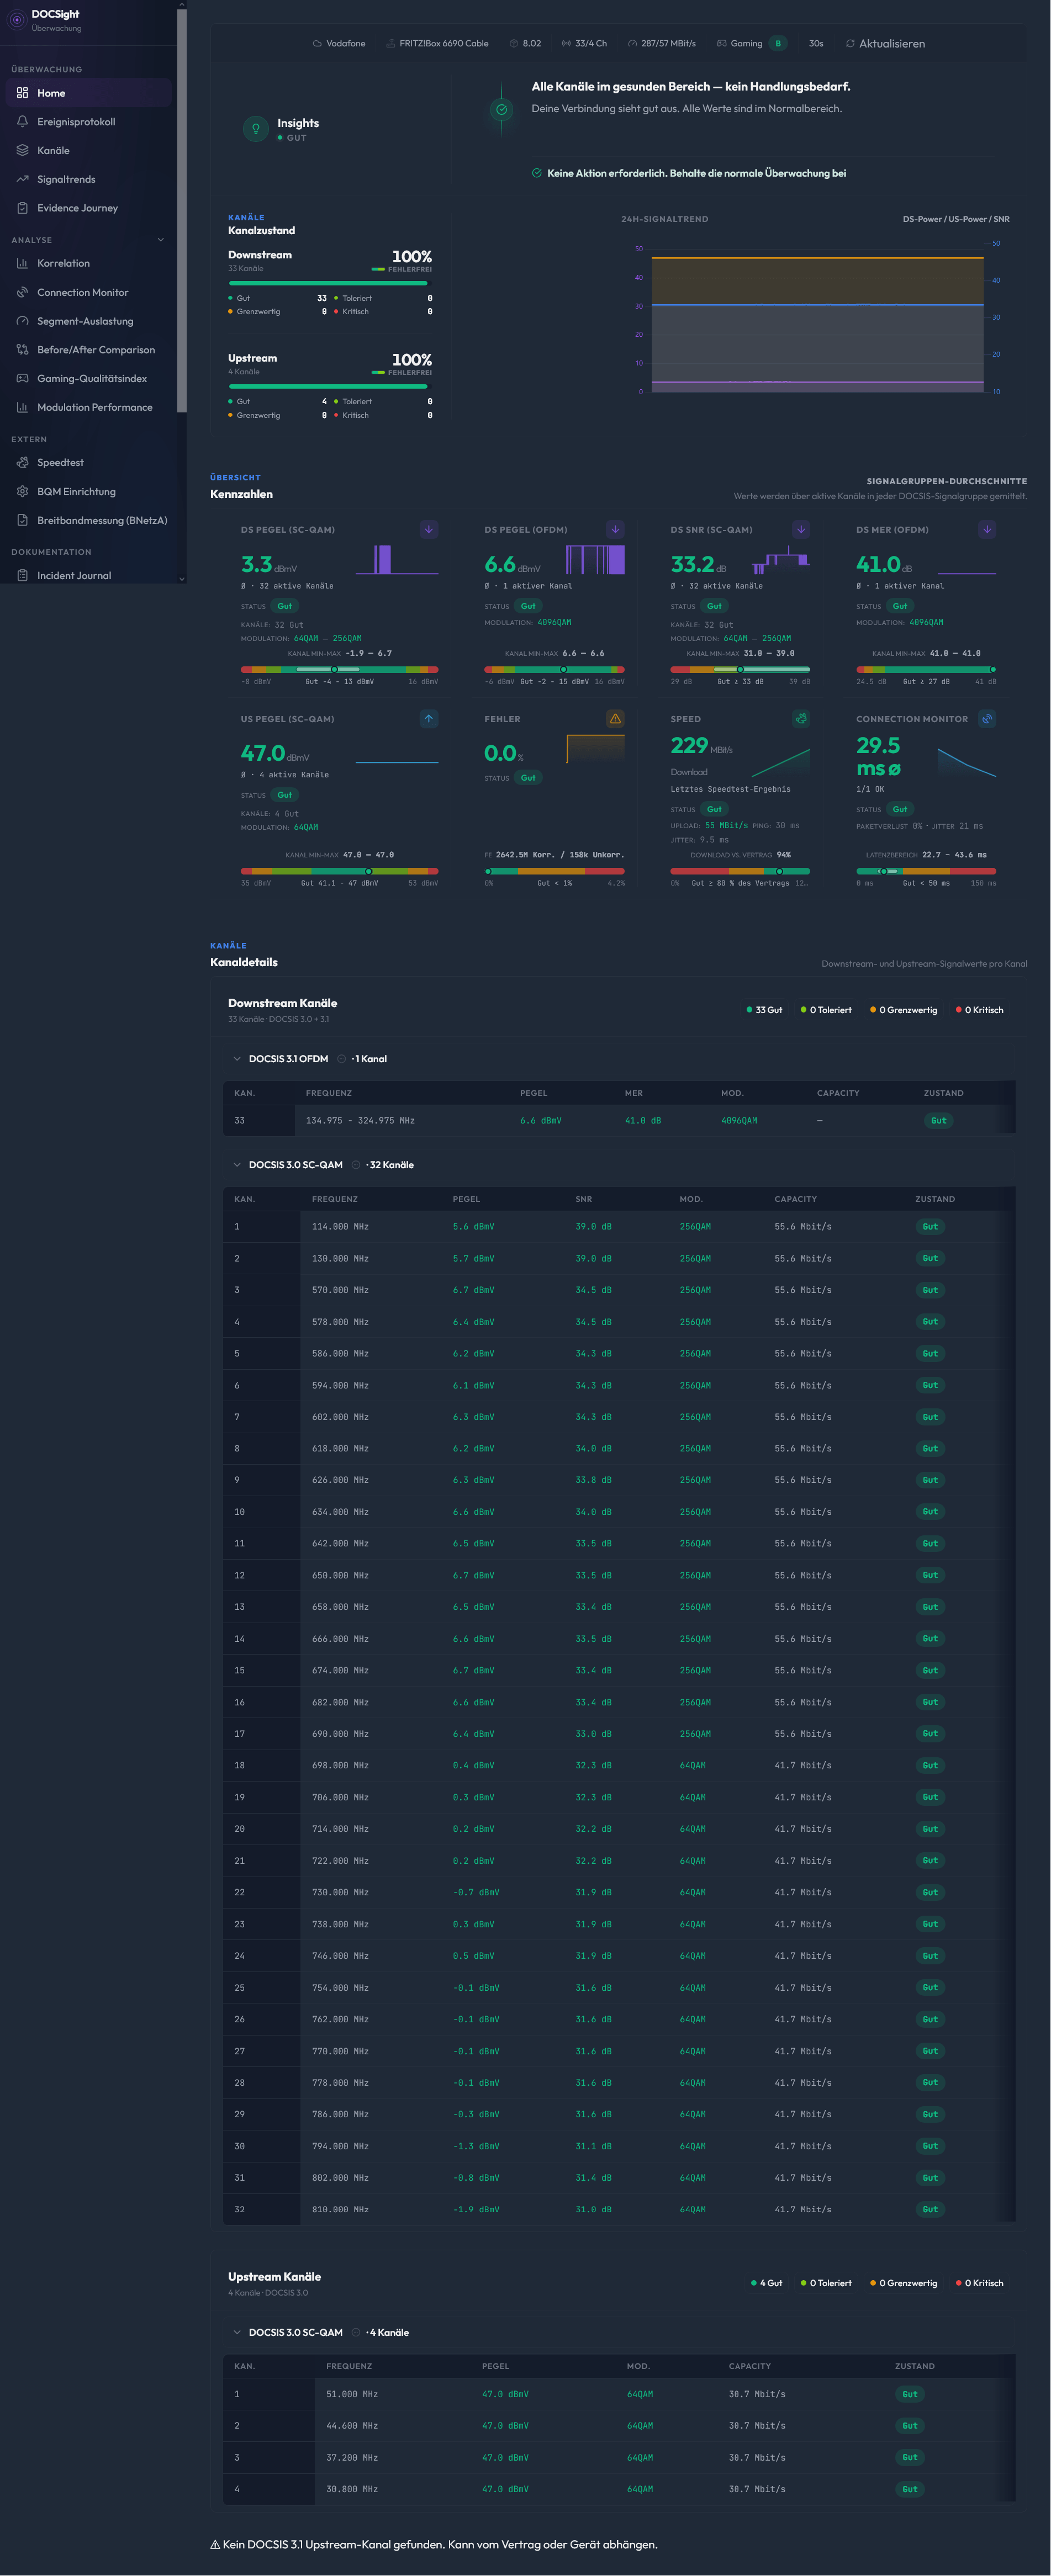Open BQM Einrichtung via the gear icon
Screen dimensions: 1051x2576
point(22,491)
